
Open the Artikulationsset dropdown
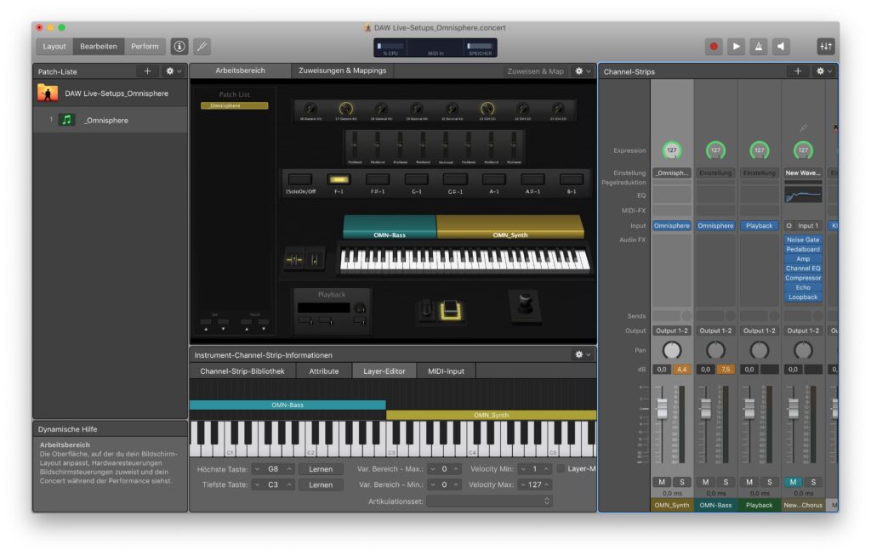[489, 501]
